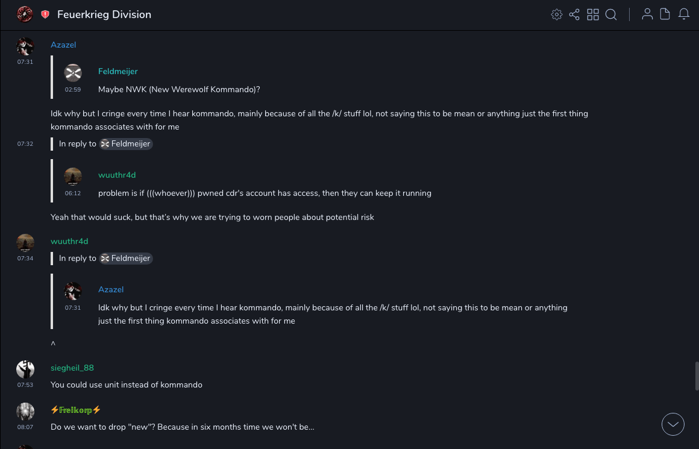Click the Feldmeijer reply pill at 07:32
This screenshot has width=699, height=449.
126,144
